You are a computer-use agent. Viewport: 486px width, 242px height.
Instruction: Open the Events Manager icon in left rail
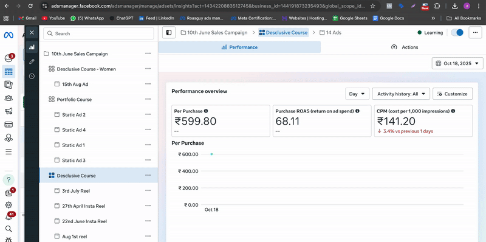point(9,138)
